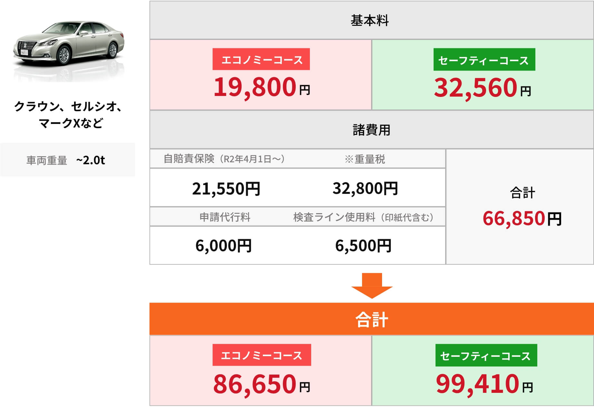Click the 19,800円 economy base price

pyautogui.click(x=262, y=87)
